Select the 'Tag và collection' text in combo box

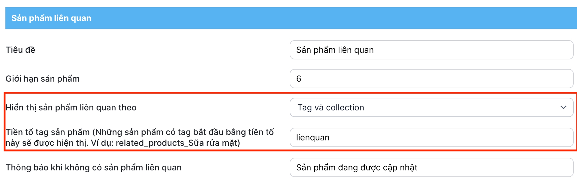(331, 107)
